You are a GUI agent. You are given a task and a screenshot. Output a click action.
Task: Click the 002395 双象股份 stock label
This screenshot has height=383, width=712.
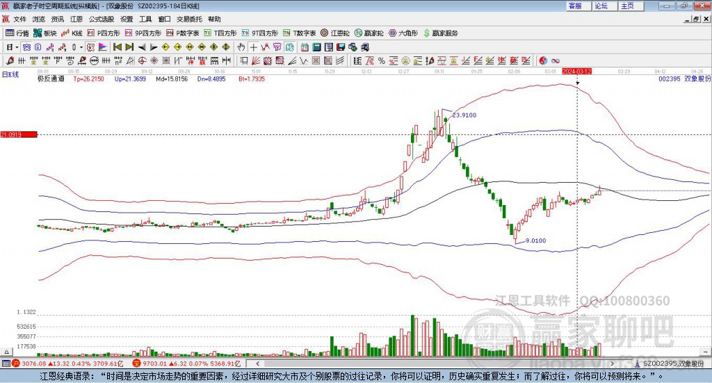684,79
